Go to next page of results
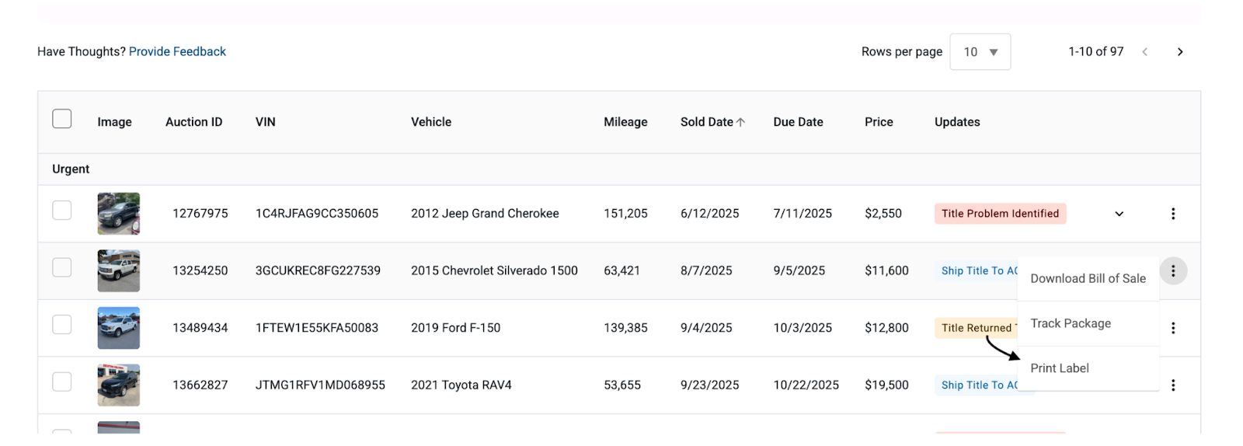The height and width of the screenshot is (446, 1243). 1180,52
